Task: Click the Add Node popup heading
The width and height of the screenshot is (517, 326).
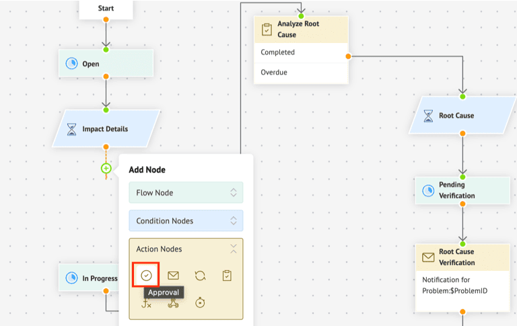Action: (x=147, y=170)
